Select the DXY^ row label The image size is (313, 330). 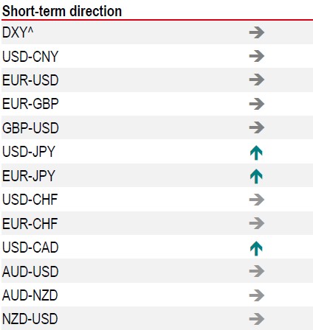click(x=18, y=32)
